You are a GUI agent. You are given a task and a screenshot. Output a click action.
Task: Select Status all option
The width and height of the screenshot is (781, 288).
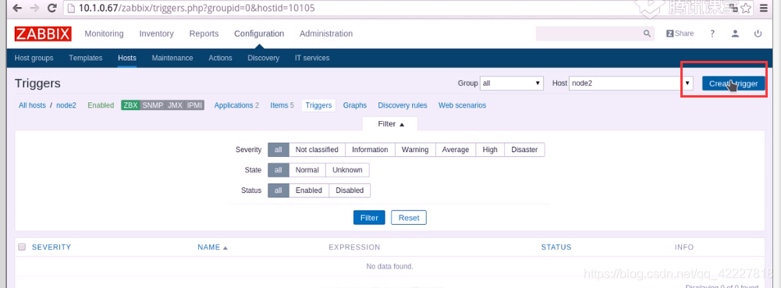(279, 190)
